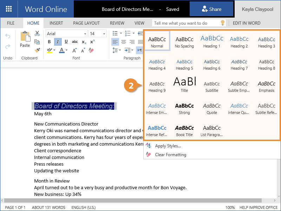281x211 pixels.
Task: Choose Clear Formatting in styles menu
Action: pos(170,155)
